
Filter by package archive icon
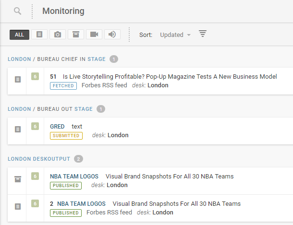coord(75,35)
